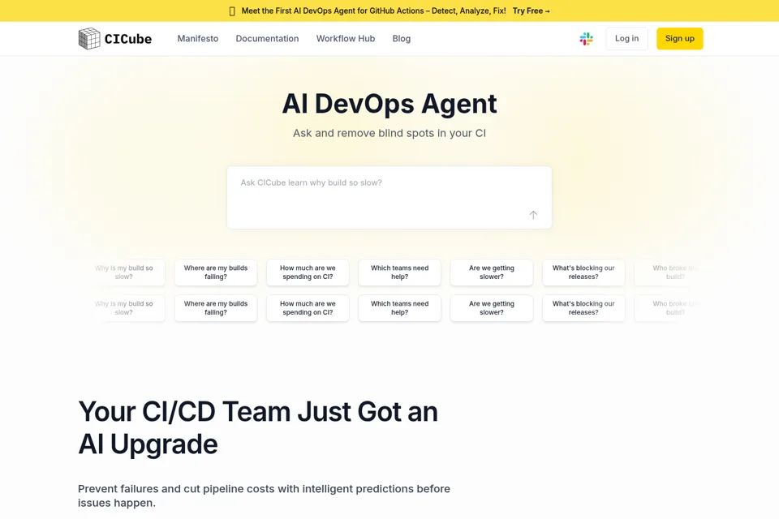Image resolution: width=779 pixels, height=519 pixels.
Task: Click the 'AI DevOps Agent' heading
Action: tap(389, 104)
